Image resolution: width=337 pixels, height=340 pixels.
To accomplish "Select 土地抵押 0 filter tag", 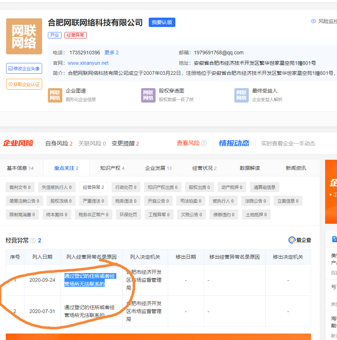I will coord(256,215).
